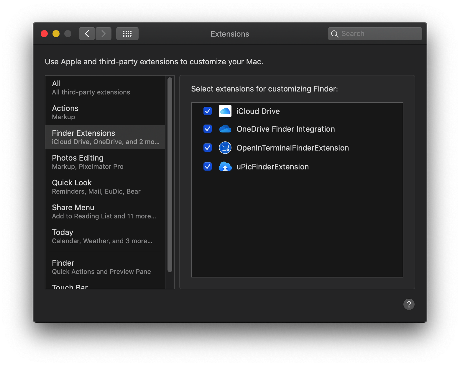Click the uPic upload cloud icon
The image size is (460, 366).
point(225,166)
